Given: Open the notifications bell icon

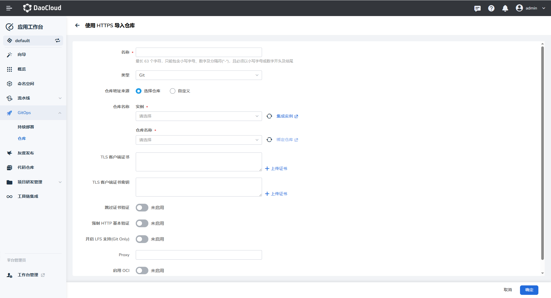Looking at the screenshot, I should pyautogui.click(x=505, y=8).
